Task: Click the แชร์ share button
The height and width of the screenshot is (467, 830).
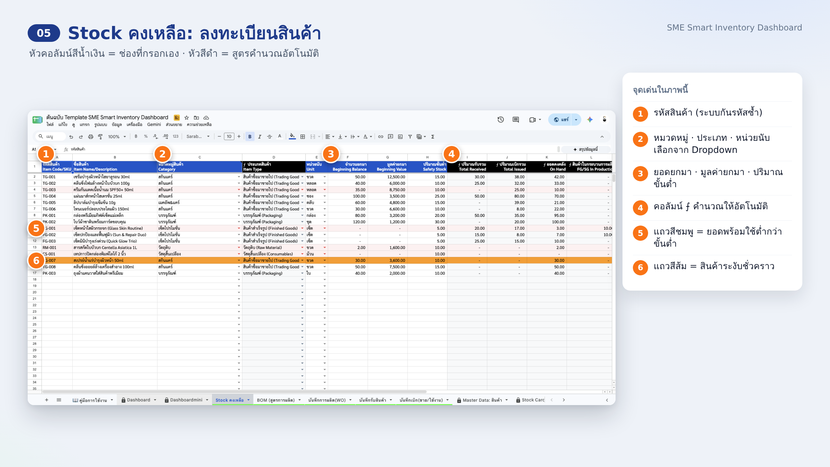Action: pyautogui.click(x=561, y=120)
